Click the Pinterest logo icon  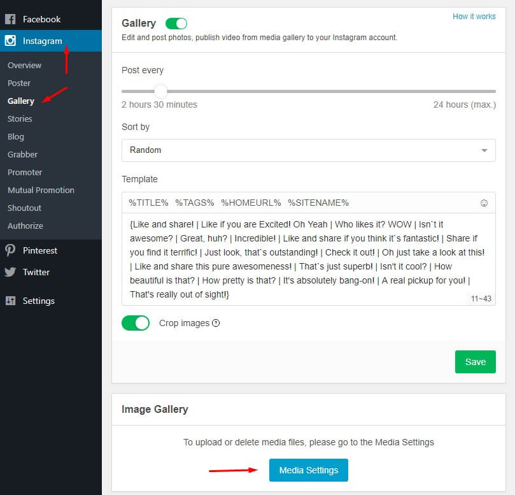pyautogui.click(x=10, y=250)
